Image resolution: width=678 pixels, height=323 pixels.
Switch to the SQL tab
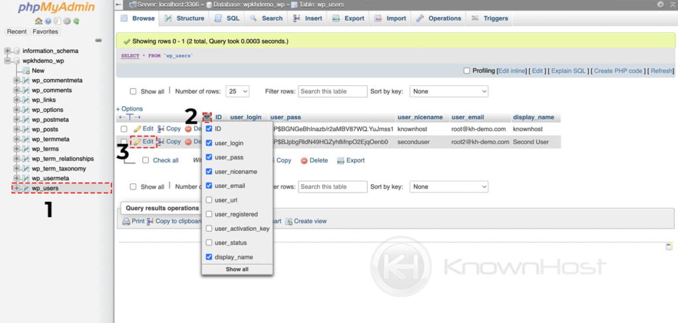227,18
